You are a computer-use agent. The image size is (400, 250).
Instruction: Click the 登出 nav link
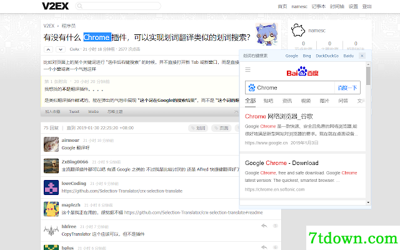[x=367, y=6]
